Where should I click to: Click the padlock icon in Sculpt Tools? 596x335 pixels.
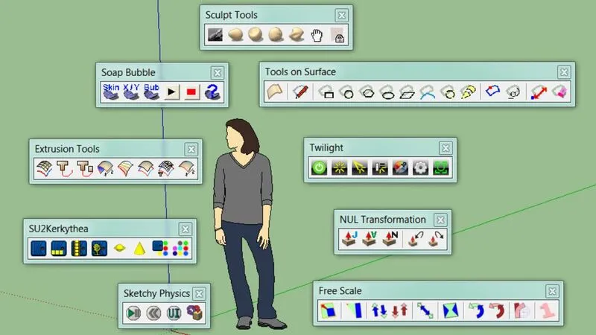(x=337, y=35)
